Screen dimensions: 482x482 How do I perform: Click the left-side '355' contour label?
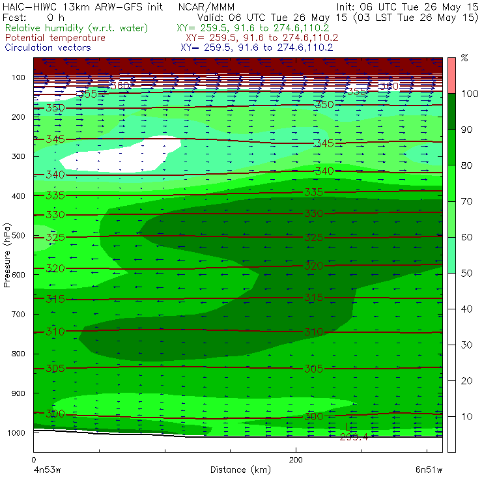tap(88, 94)
